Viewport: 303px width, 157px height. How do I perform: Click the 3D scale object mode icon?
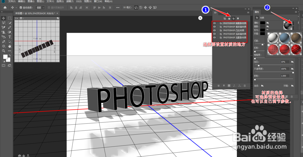click(x=155, y=8)
